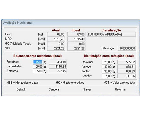This screenshot has width=141, height=114.
Task: Focus the Lanche percentage field
Action: pos(107,76)
